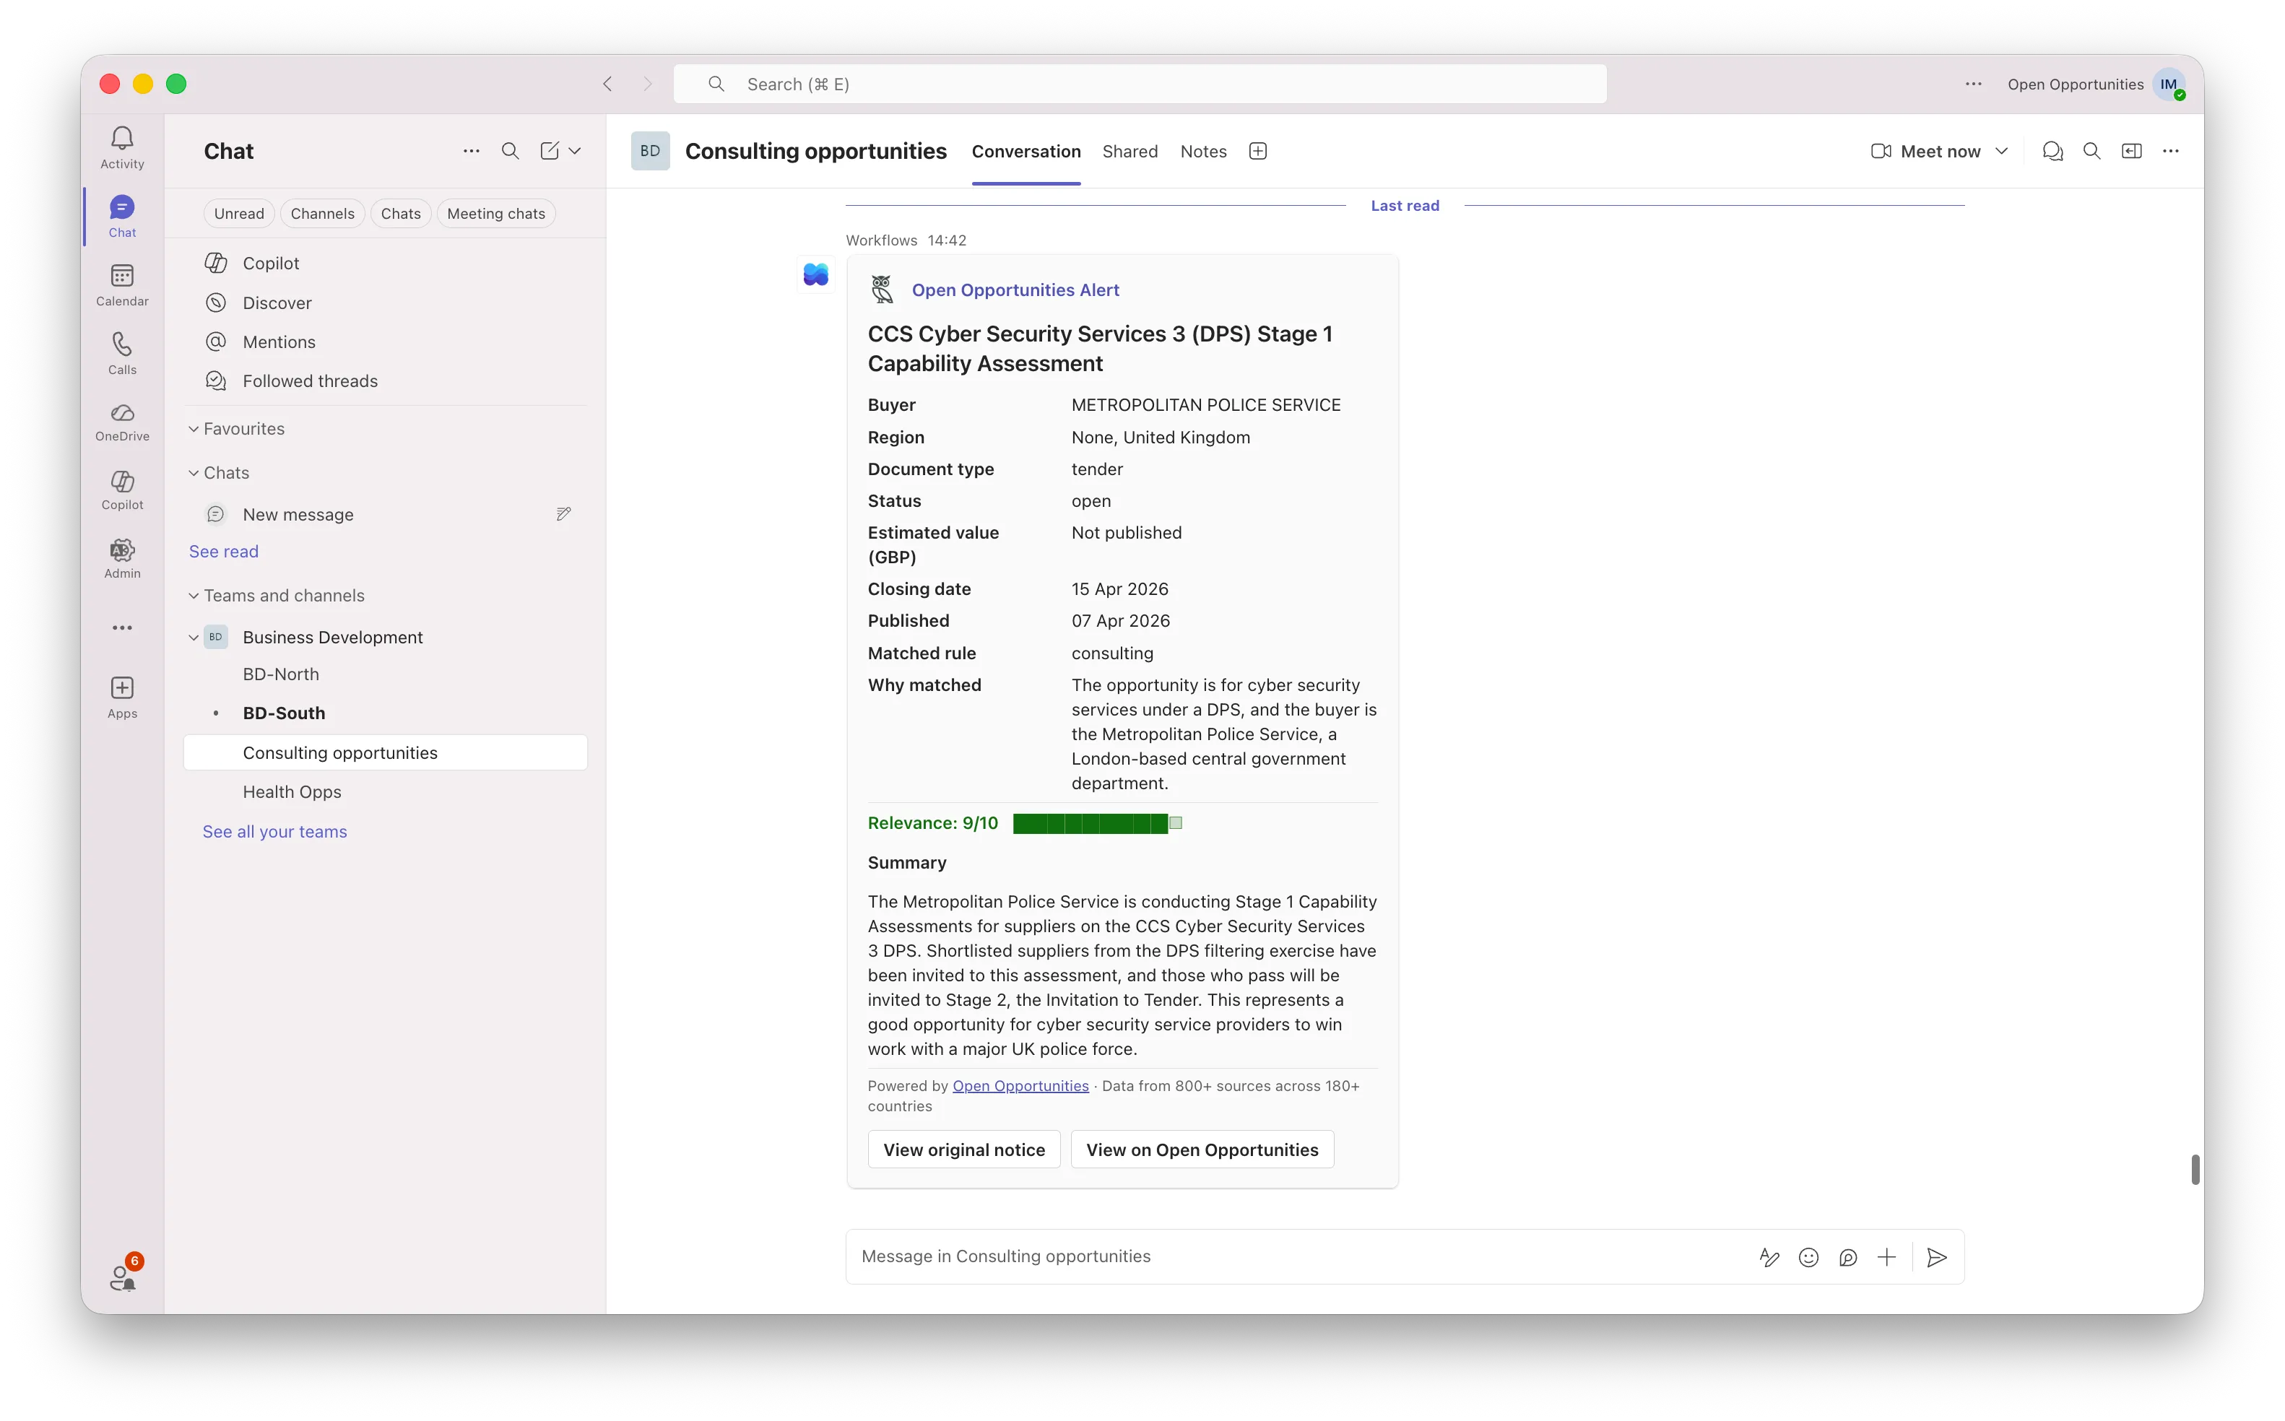Open settings and more ellipsis in title bar
2285x1421 pixels.
point(1973,84)
